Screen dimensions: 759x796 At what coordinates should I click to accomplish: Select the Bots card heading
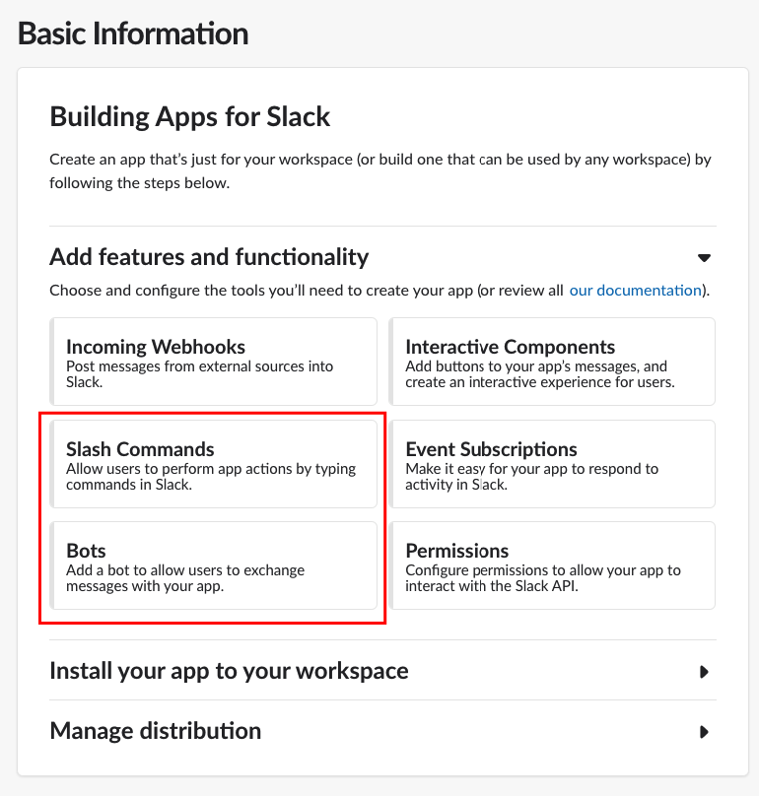coord(84,550)
